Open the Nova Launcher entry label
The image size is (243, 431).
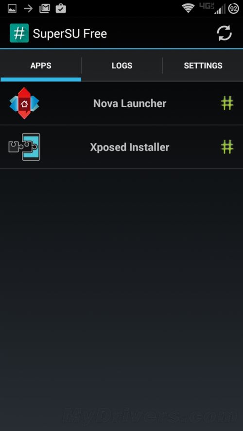130,103
